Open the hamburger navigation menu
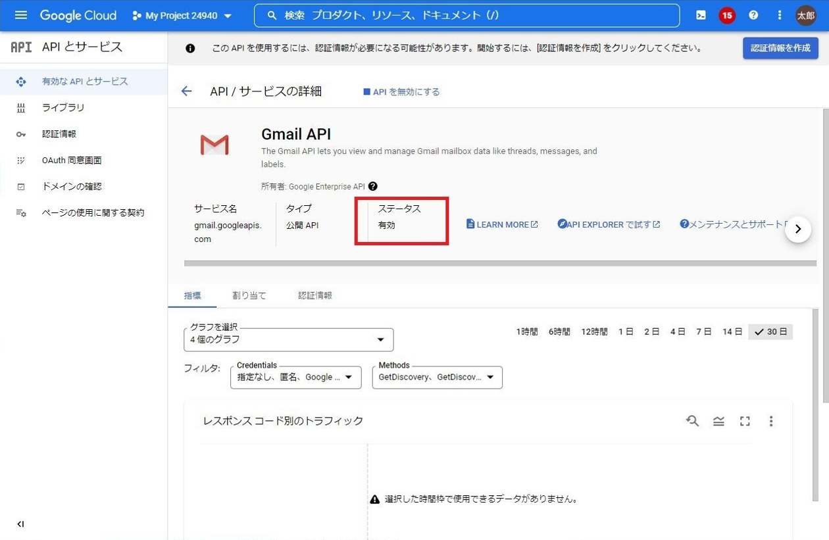The height and width of the screenshot is (540, 829). [20, 15]
